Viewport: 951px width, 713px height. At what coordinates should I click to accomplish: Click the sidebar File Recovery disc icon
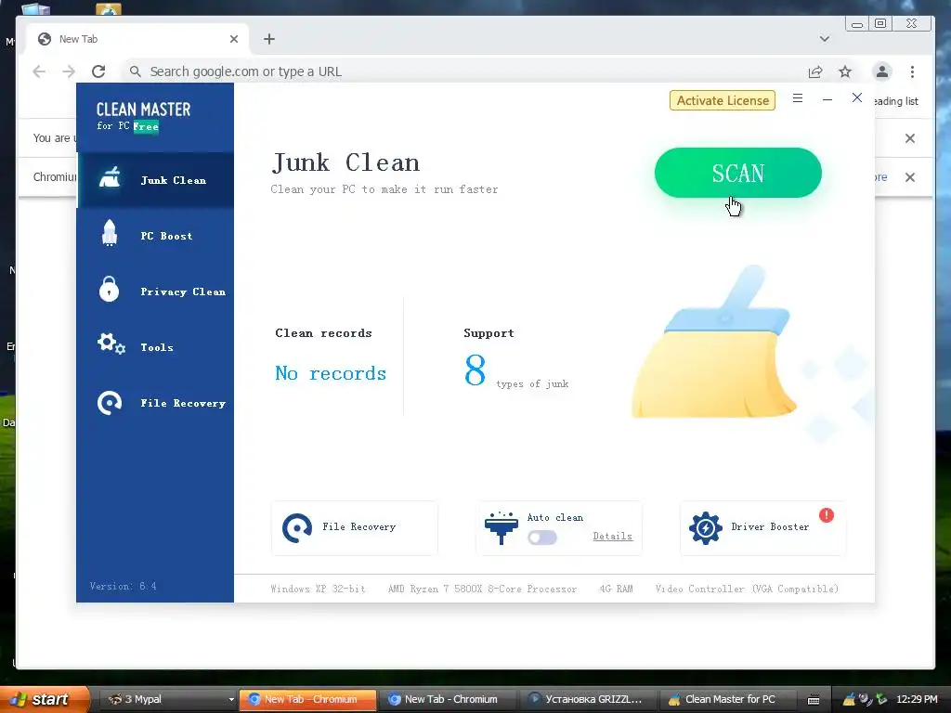click(110, 403)
